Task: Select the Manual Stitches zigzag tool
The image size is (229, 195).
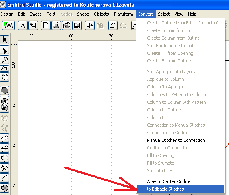Action: (x=5, y=168)
